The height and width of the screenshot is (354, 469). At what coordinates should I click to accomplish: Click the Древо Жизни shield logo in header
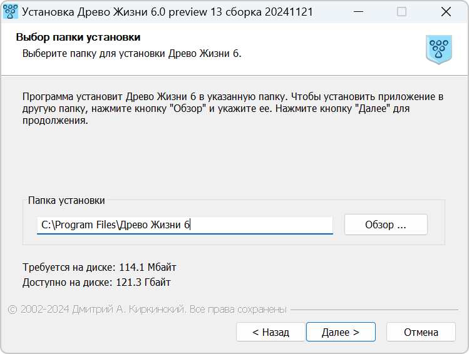click(439, 49)
